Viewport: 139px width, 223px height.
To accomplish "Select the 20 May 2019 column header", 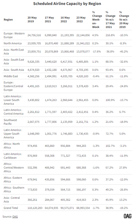I will click(x=32, y=20).
